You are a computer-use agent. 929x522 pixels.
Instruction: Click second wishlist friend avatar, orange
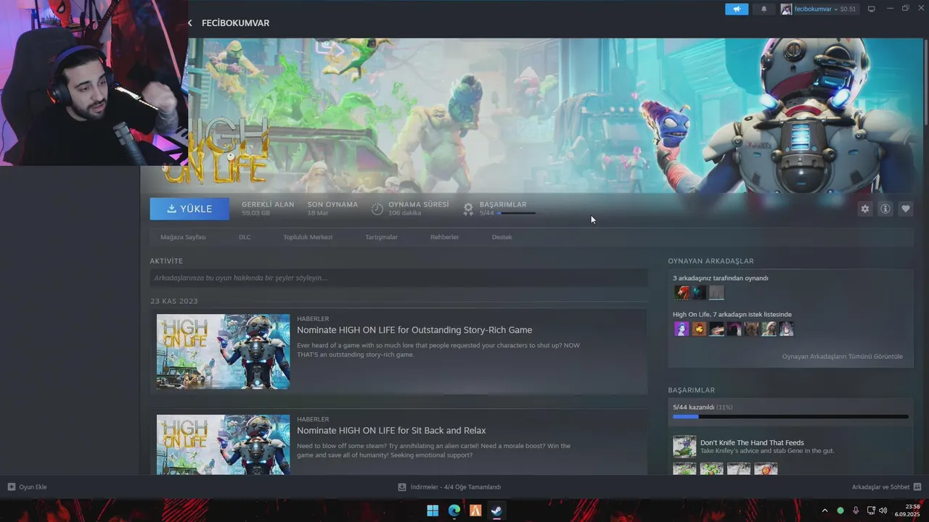[x=699, y=329]
